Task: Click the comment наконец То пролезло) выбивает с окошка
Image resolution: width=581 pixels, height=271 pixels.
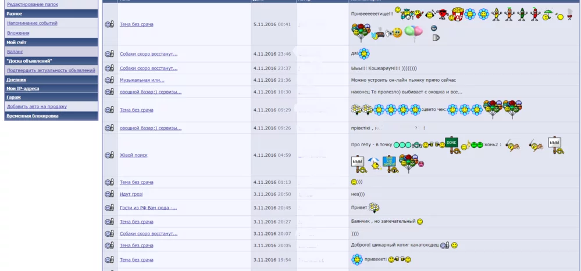Action: [407, 92]
